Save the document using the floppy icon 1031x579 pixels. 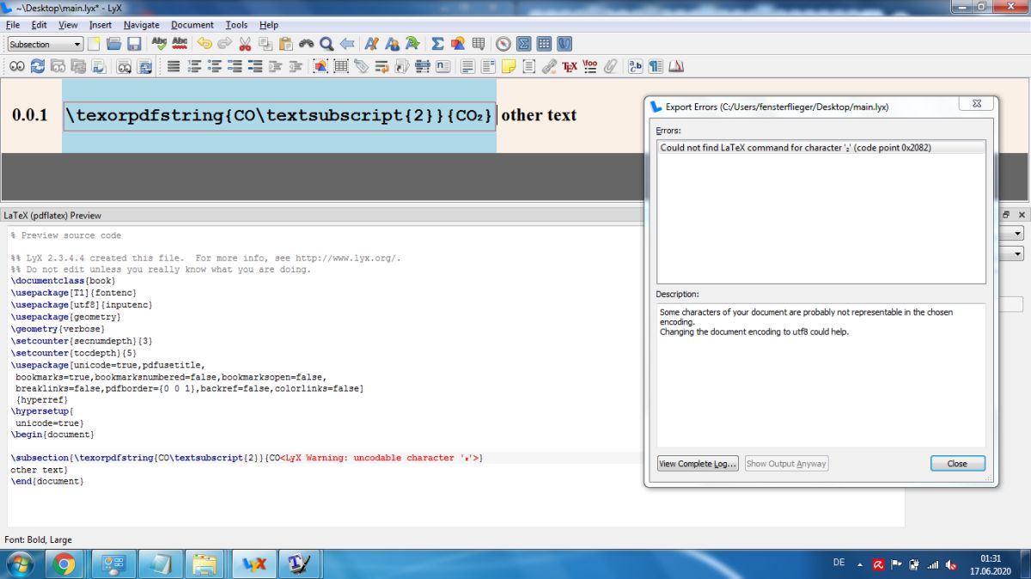(134, 44)
